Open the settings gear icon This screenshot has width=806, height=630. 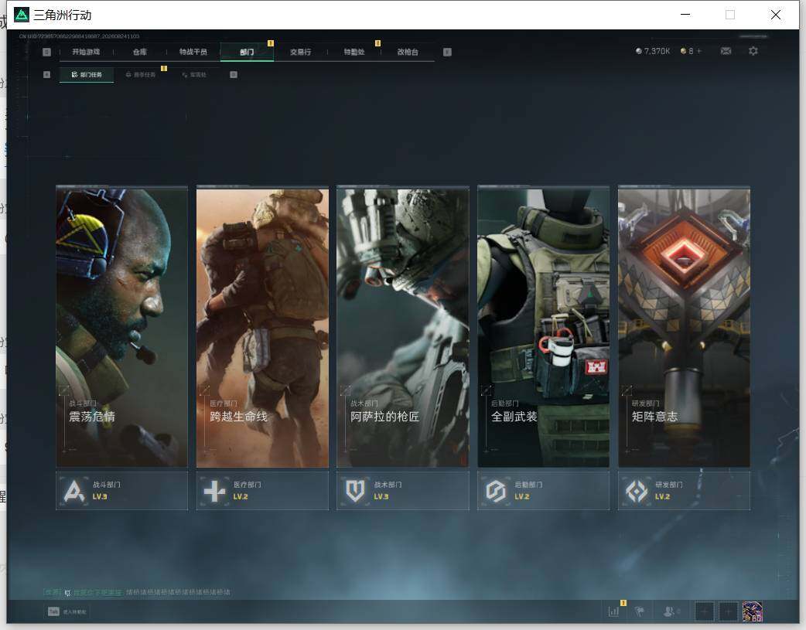pos(753,51)
